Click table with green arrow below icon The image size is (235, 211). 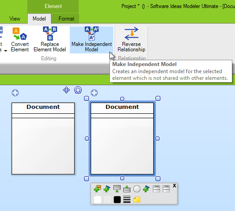(x=117, y=189)
